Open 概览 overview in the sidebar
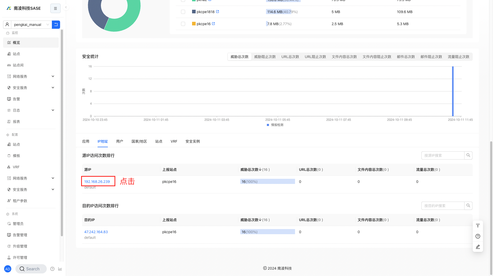 pos(31,43)
